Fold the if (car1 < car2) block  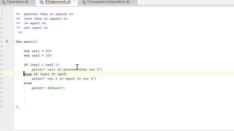tap(14, 65)
